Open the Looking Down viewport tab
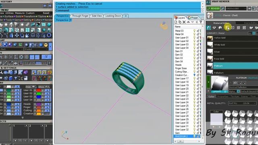 [113, 16]
